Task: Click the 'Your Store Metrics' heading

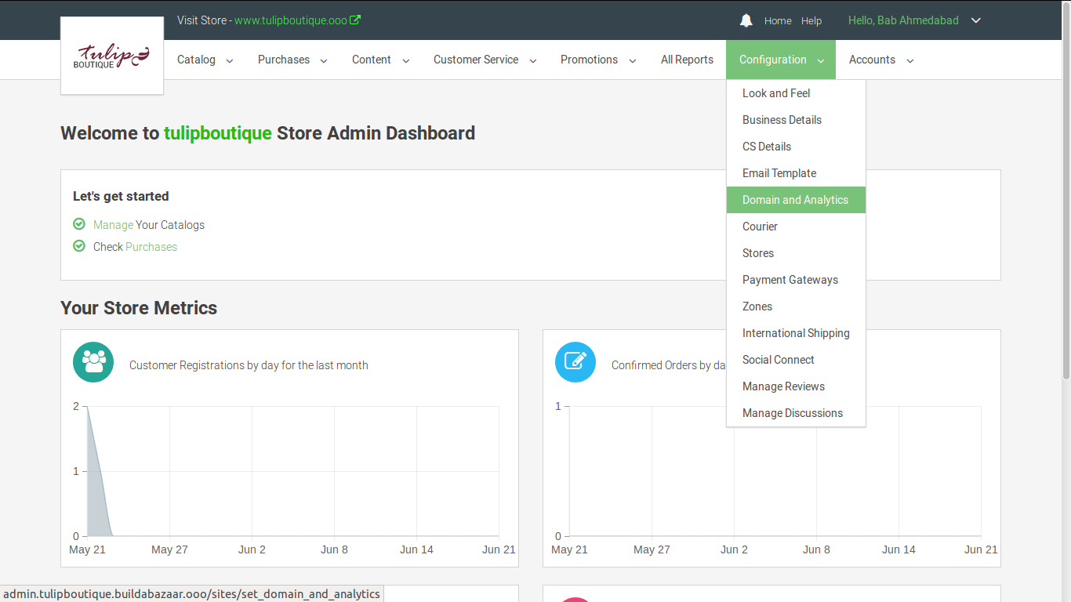Action: click(139, 308)
